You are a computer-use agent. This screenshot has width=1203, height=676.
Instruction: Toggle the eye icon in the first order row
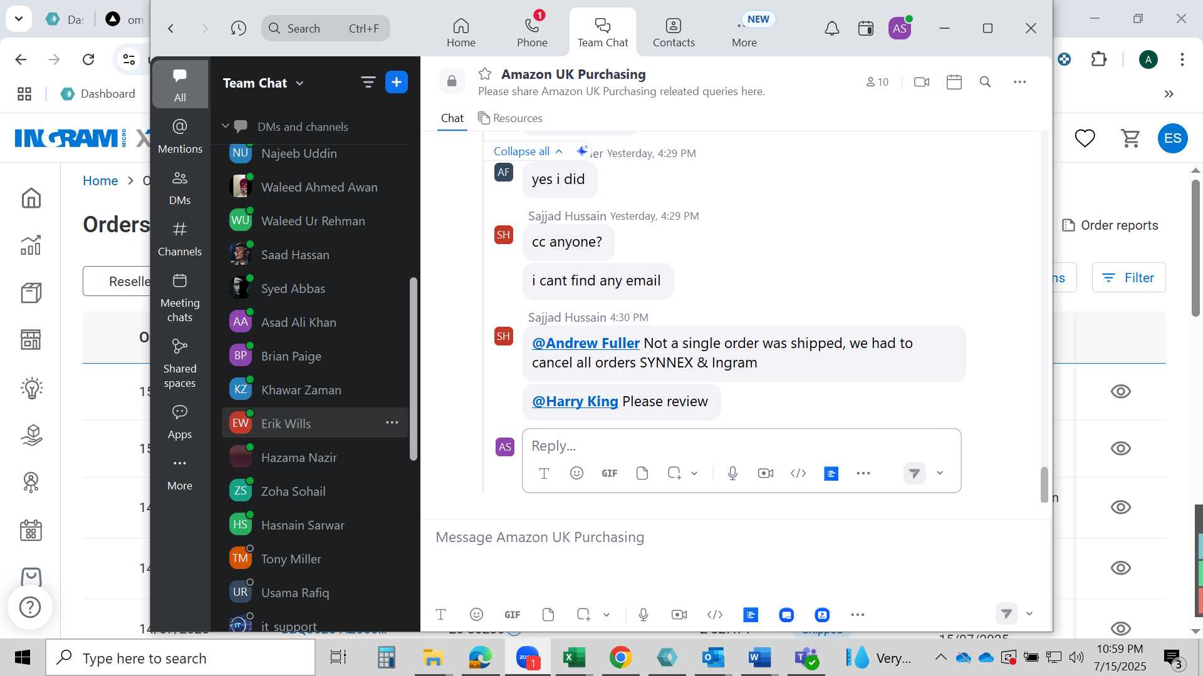1120,391
